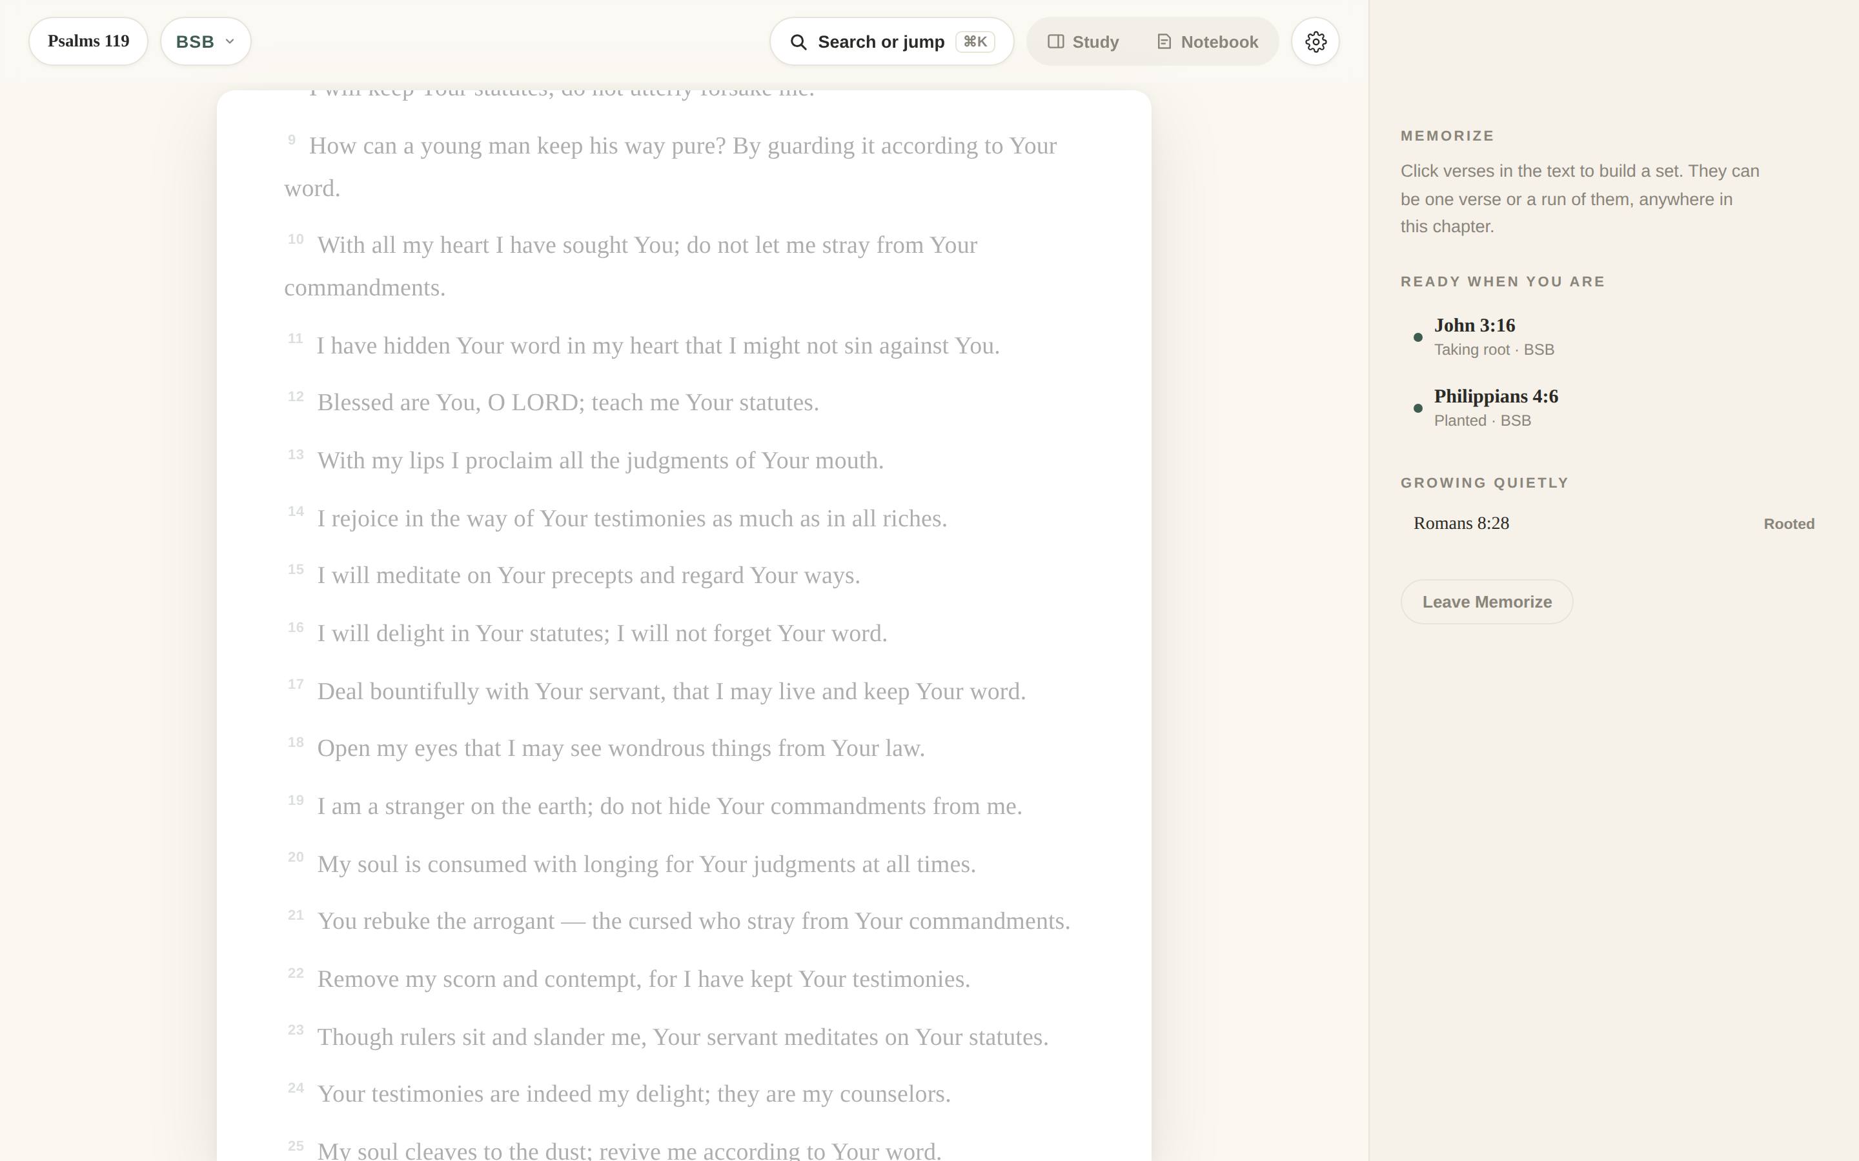Click the 'Taking root · BSB' status text
The height and width of the screenshot is (1161, 1859).
[1494, 350]
